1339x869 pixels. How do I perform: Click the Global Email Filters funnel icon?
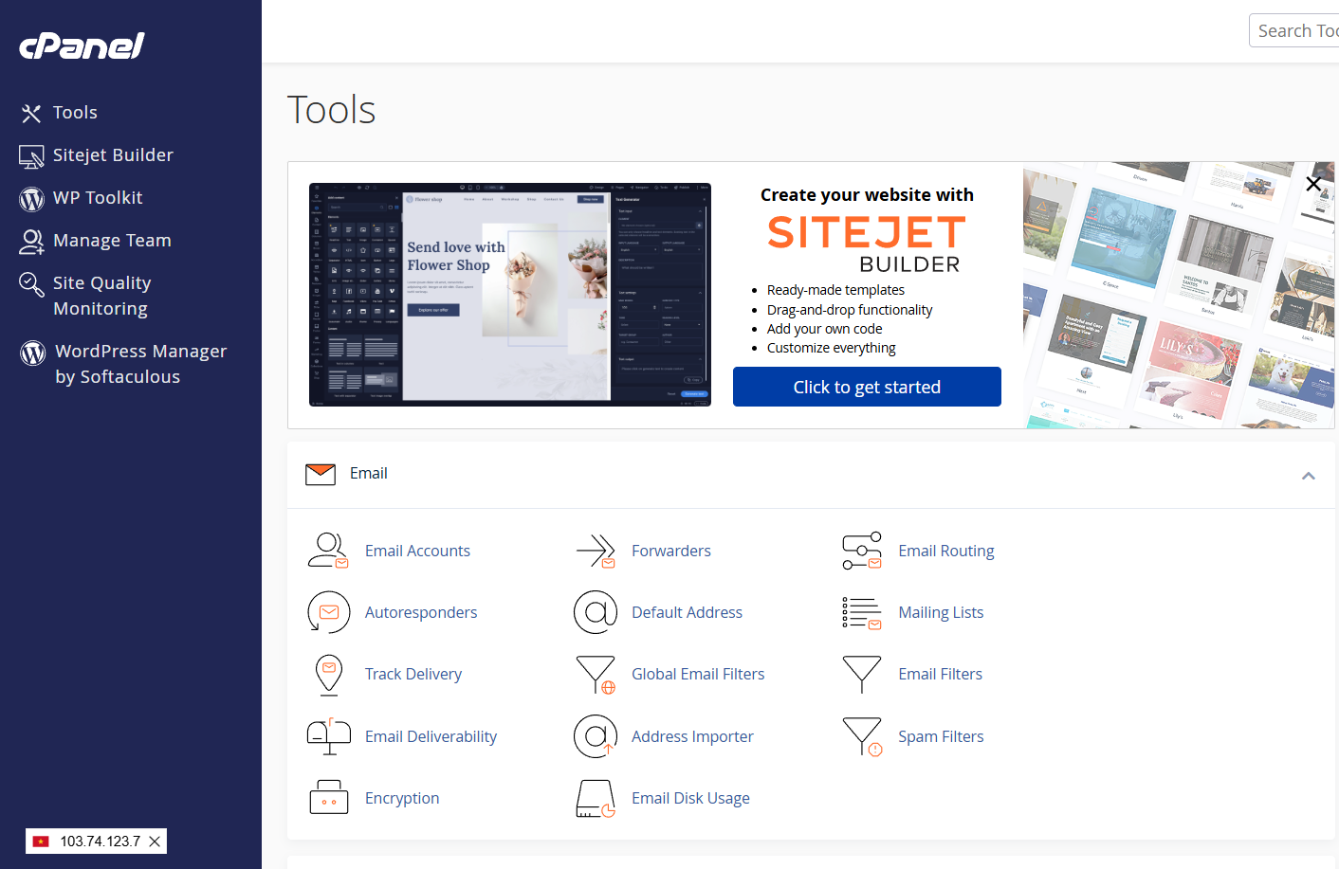tap(596, 675)
